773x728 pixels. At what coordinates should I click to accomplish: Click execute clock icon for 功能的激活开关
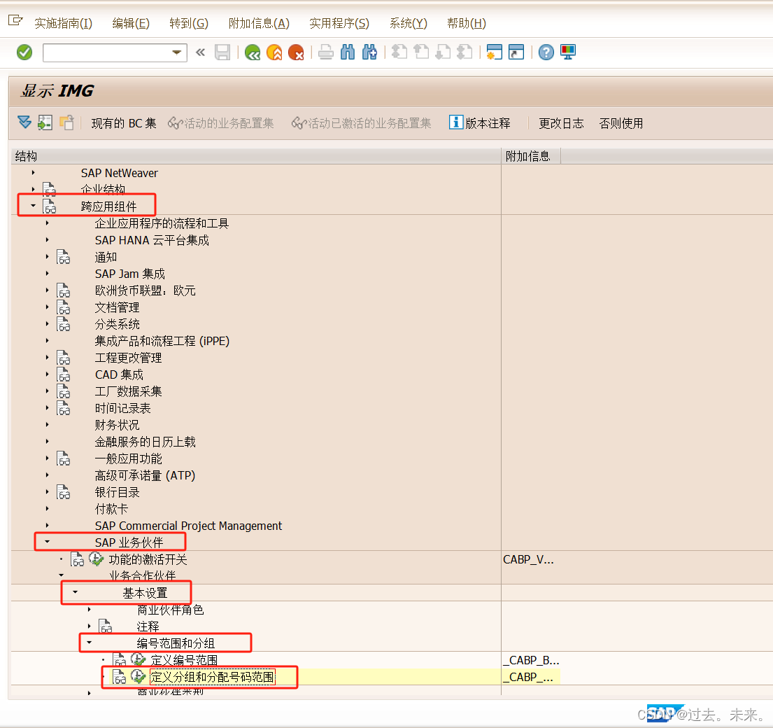(x=96, y=559)
